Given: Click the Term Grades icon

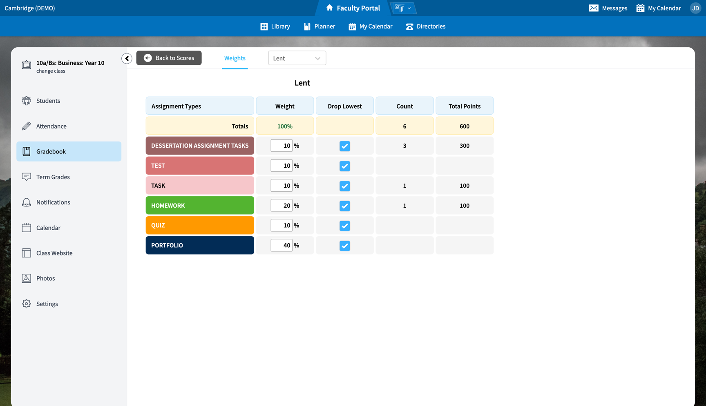Looking at the screenshot, I should 26,177.
